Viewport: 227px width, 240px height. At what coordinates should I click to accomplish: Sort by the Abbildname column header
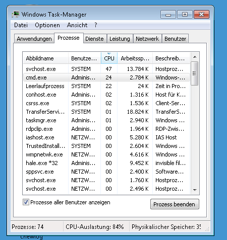tap(45, 58)
